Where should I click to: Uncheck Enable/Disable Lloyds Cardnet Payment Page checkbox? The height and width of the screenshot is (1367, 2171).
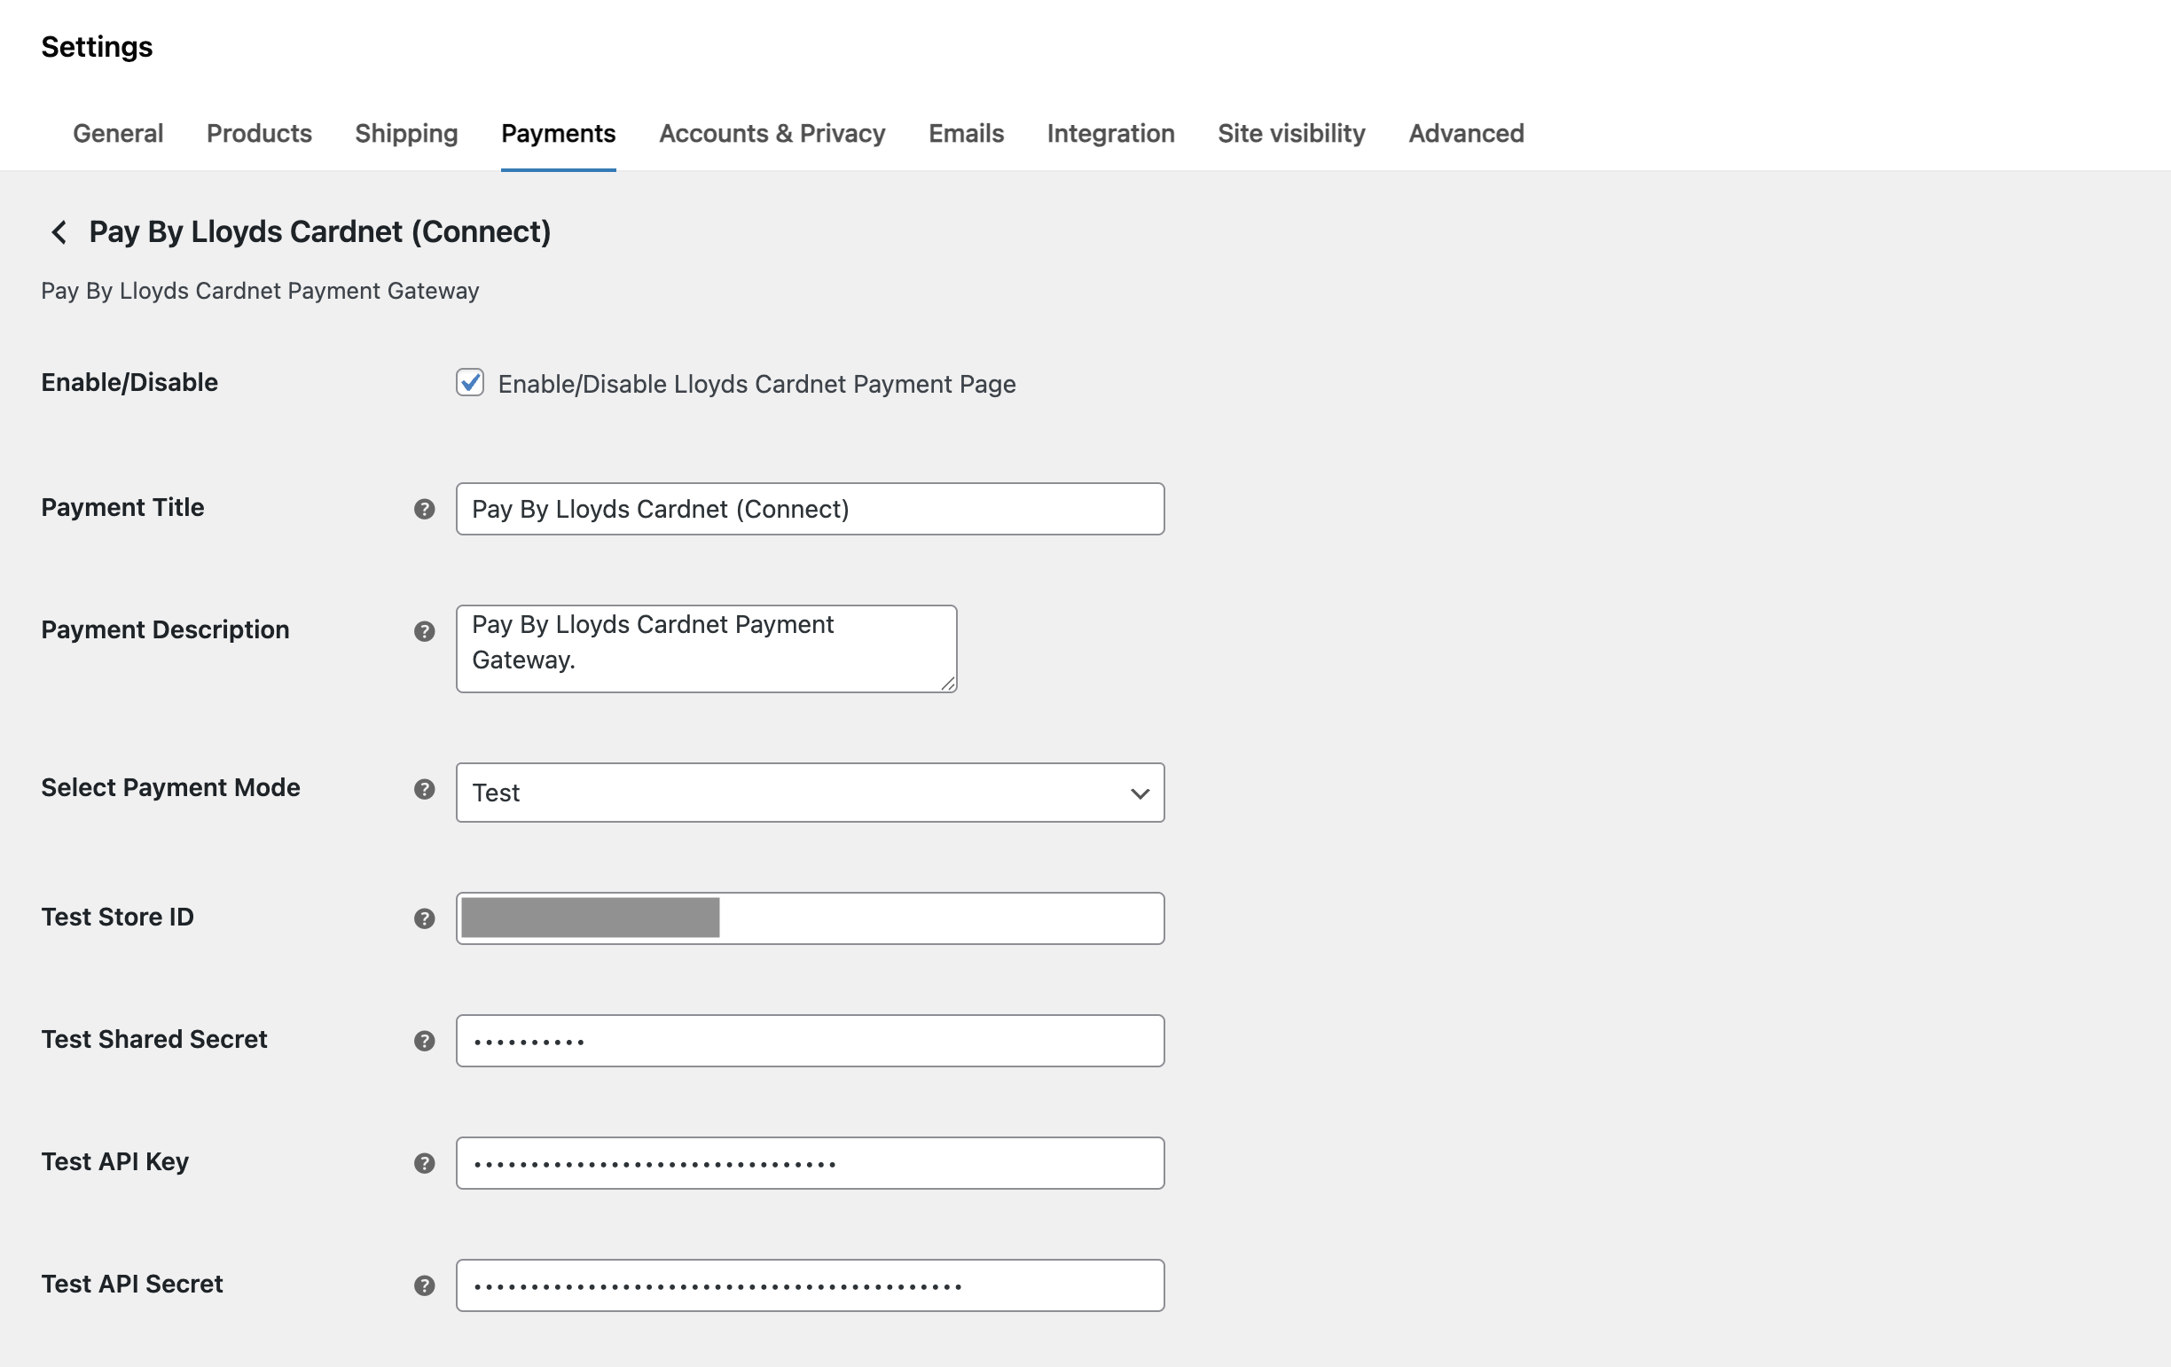[470, 383]
